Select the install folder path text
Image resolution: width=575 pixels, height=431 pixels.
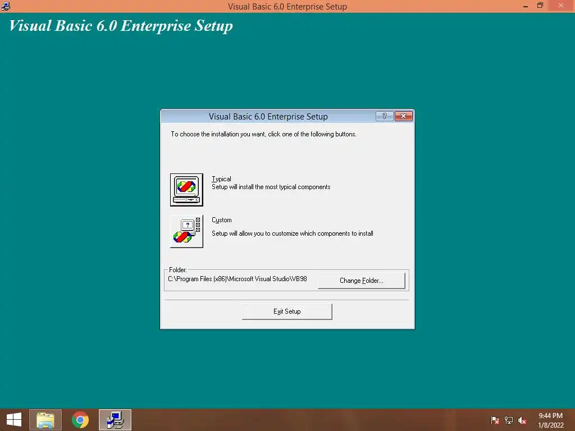tap(238, 279)
